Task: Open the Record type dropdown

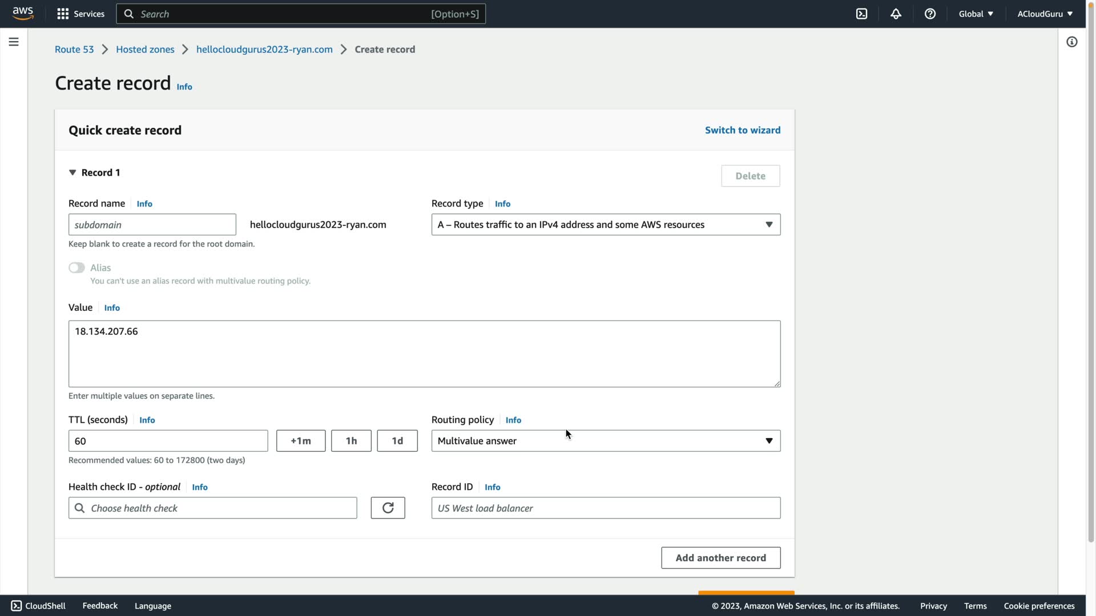Action: coord(606,225)
